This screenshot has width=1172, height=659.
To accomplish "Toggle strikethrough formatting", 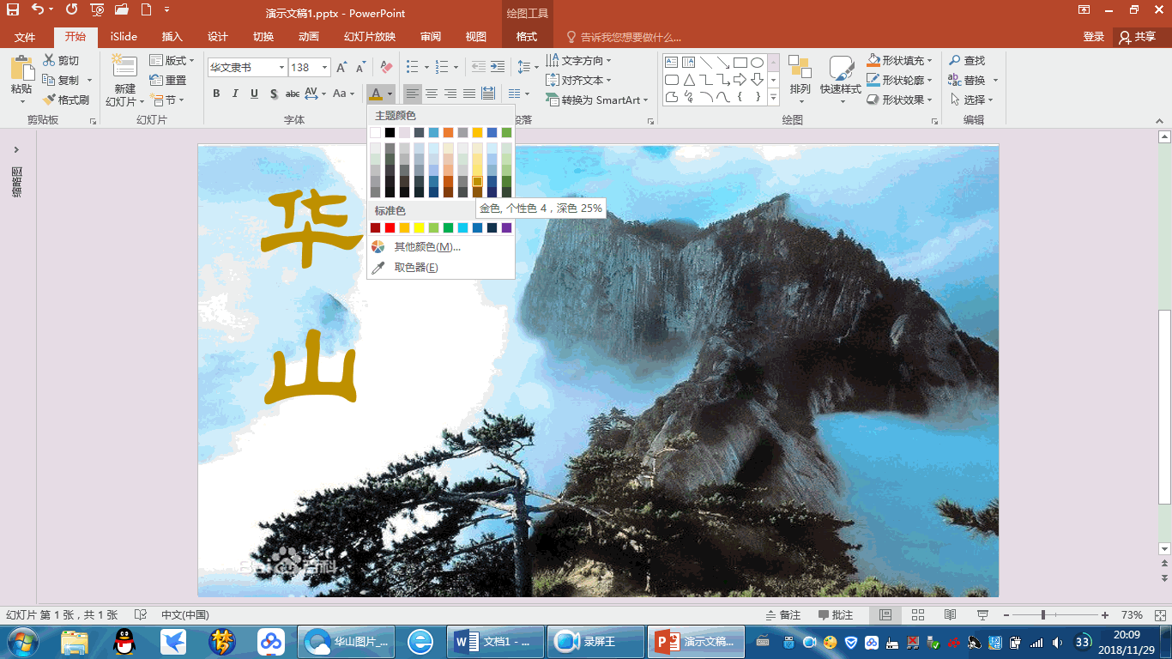I will click(x=293, y=94).
